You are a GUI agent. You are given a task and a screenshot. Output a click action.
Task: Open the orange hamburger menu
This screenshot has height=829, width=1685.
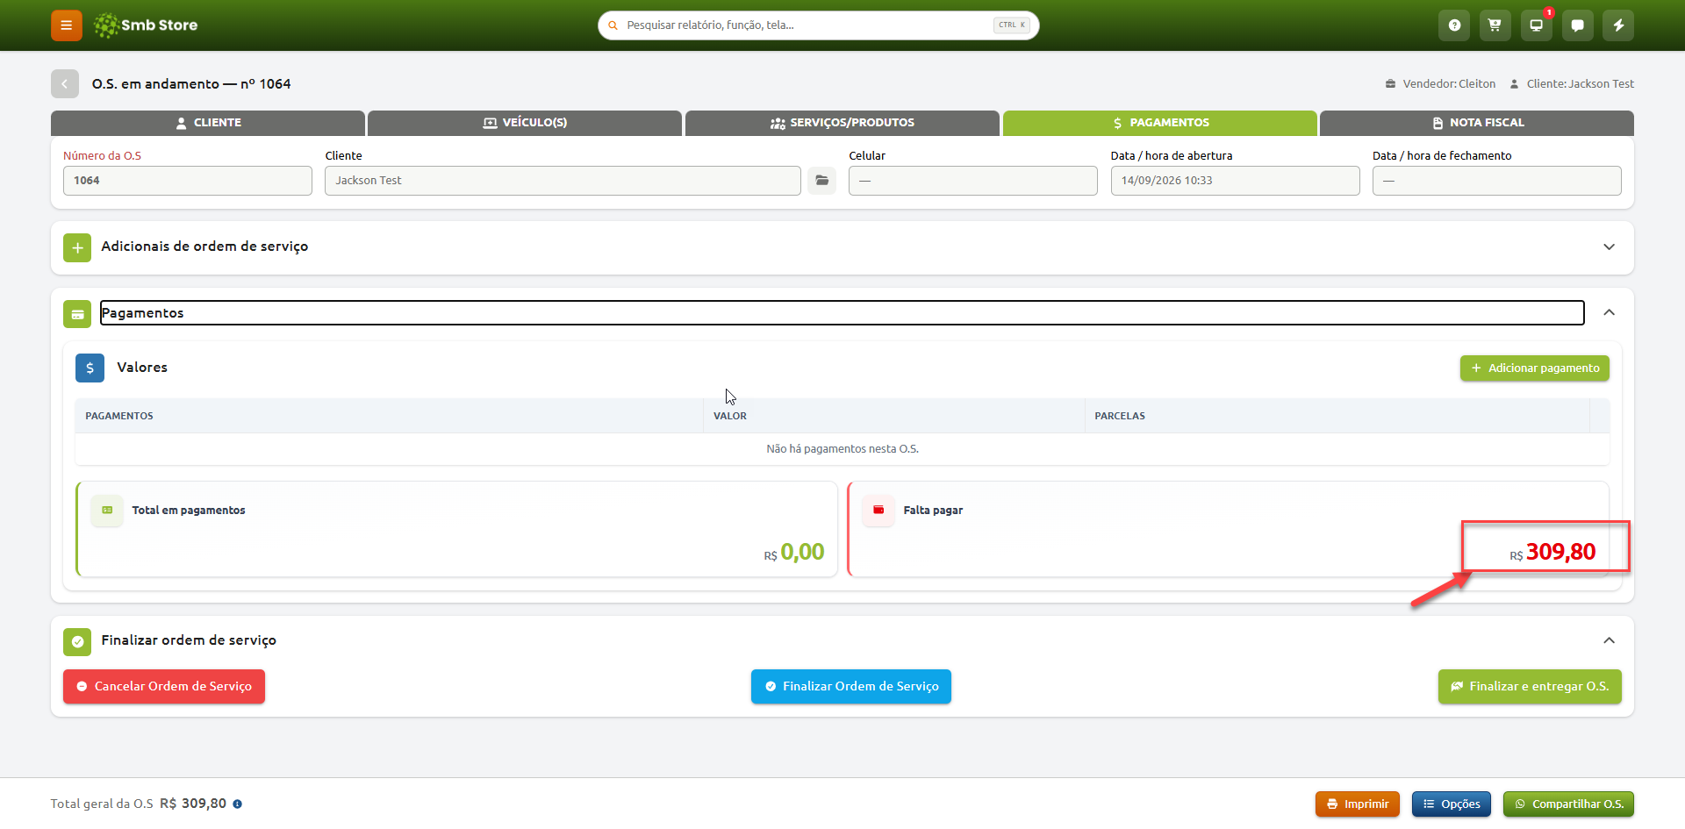(x=66, y=25)
